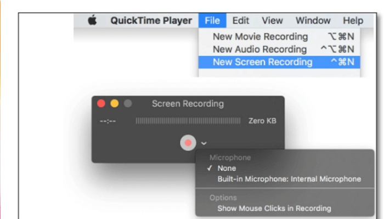
Task: Choose New Movie Recording
Action: (x=279, y=37)
